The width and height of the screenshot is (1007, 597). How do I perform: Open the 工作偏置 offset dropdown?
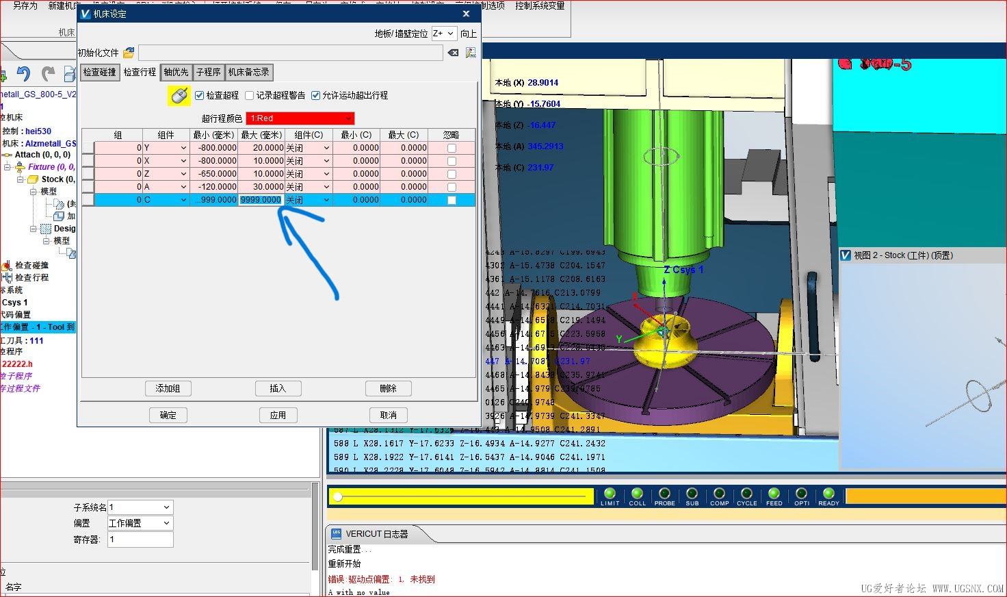(x=140, y=523)
